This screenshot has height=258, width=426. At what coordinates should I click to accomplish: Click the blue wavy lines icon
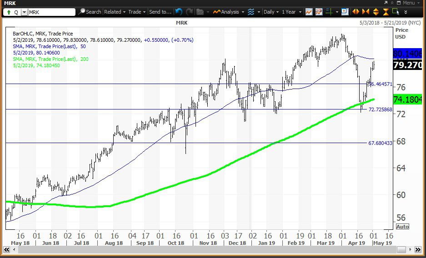pyautogui.click(x=251, y=12)
